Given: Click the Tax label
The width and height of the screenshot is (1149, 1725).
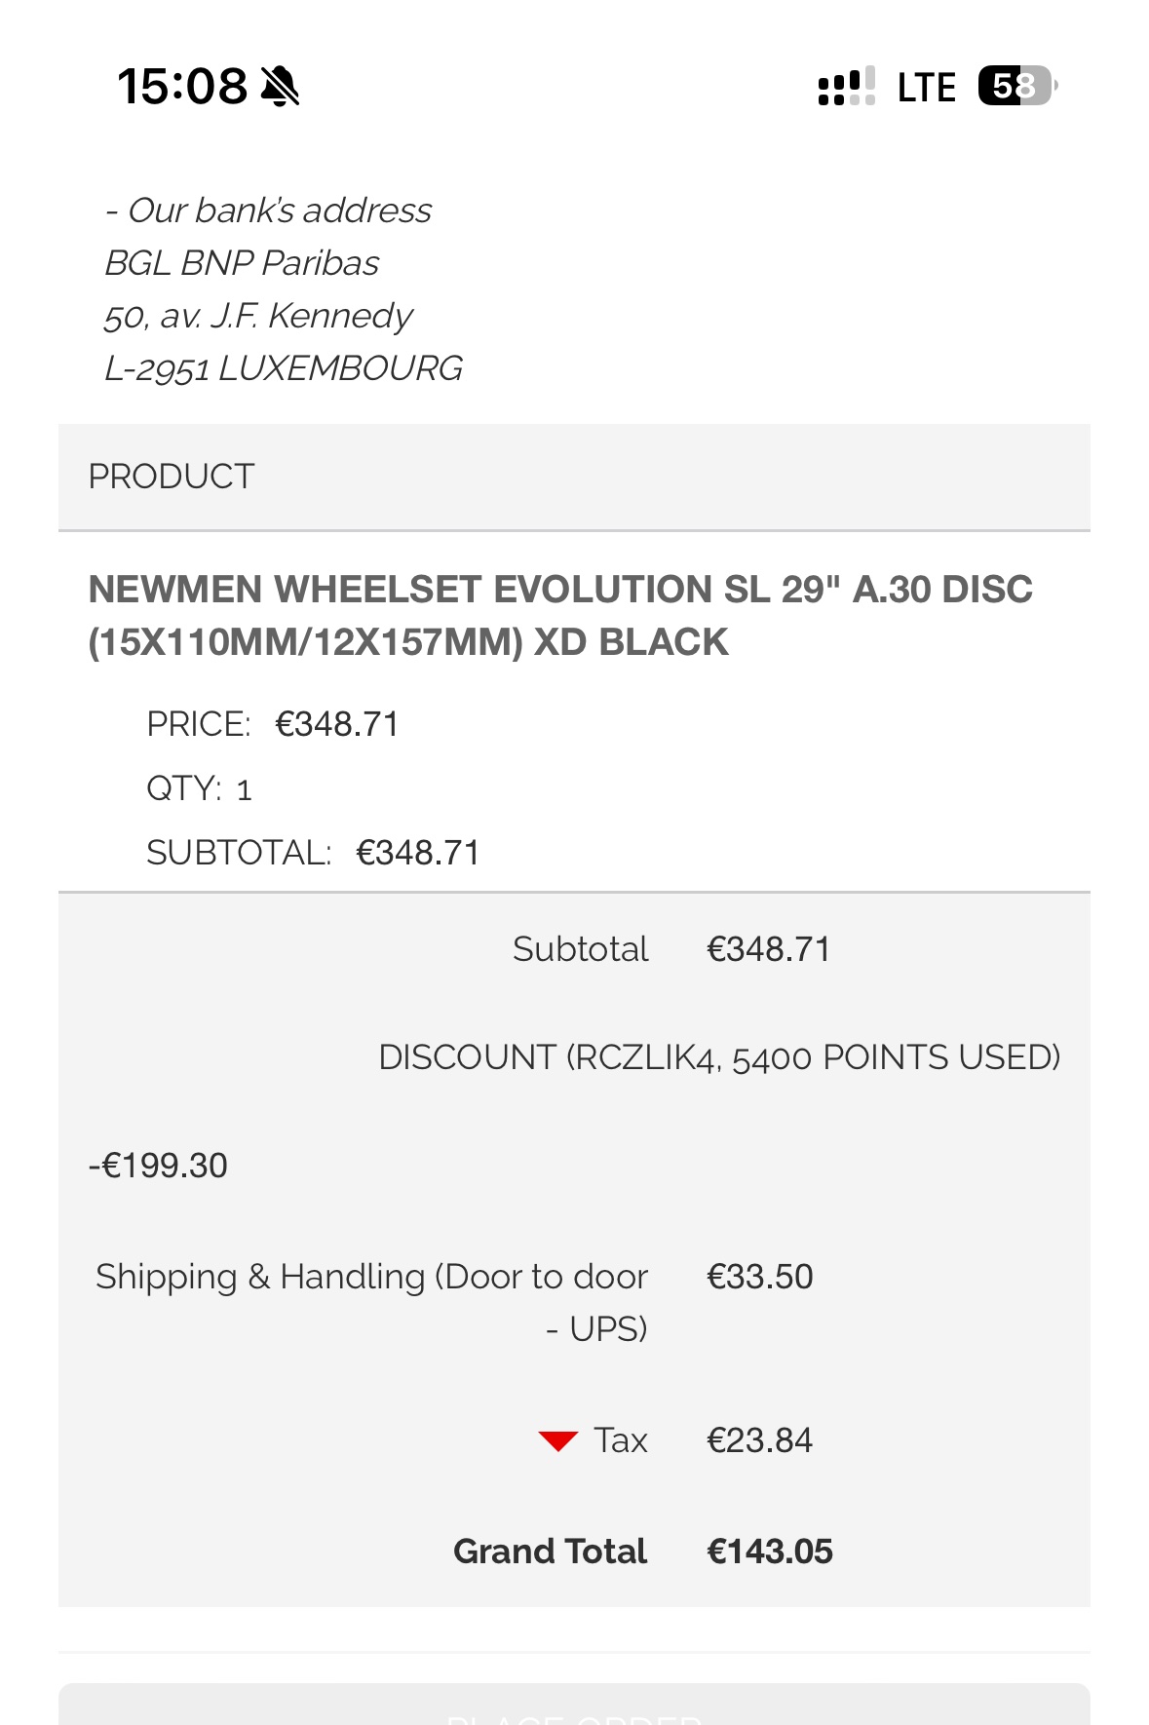Looking at the screenshot, I should (621, 1440).
